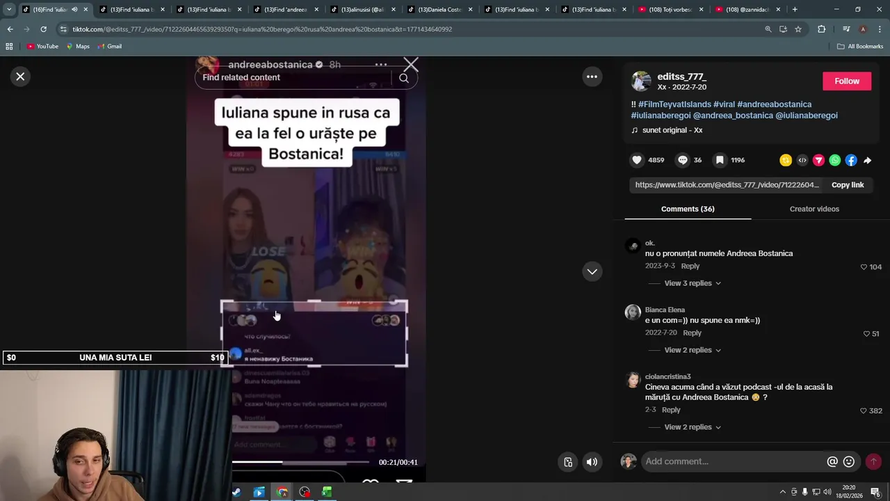The image size is (890, 501).
Task: Seek on the video progress bar
Action: point(300,462)
